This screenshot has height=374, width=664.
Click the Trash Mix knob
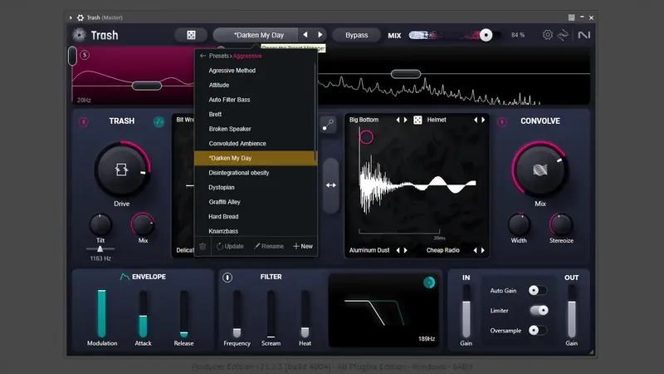(143, 224)
